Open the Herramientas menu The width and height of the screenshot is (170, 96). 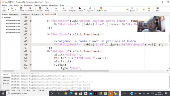click(x=54, y=5)
